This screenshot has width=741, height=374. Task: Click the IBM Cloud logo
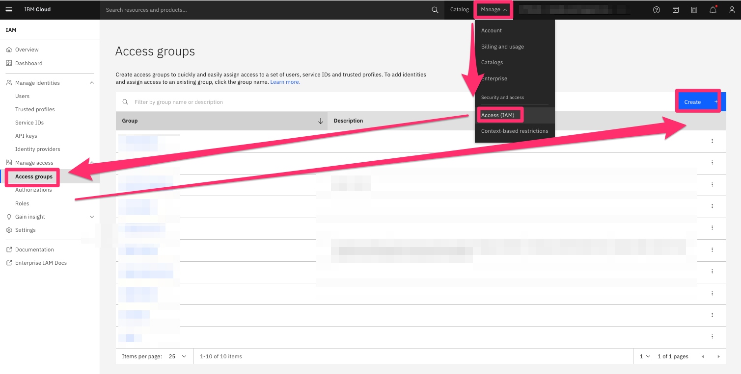tap(37, 10)
